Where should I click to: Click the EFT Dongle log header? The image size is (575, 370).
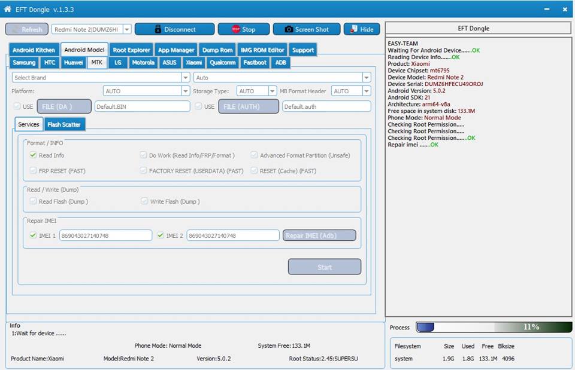478,28
